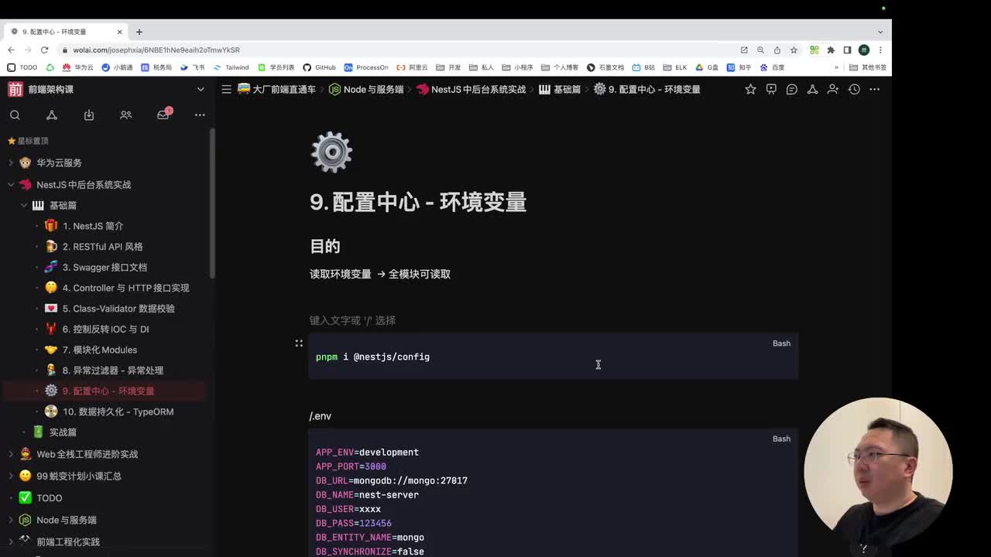The image size is (991, 557).
Task: Expand the Node 与服务端 sidebar node
Action: pyautogui.click(x=11, y=520)
